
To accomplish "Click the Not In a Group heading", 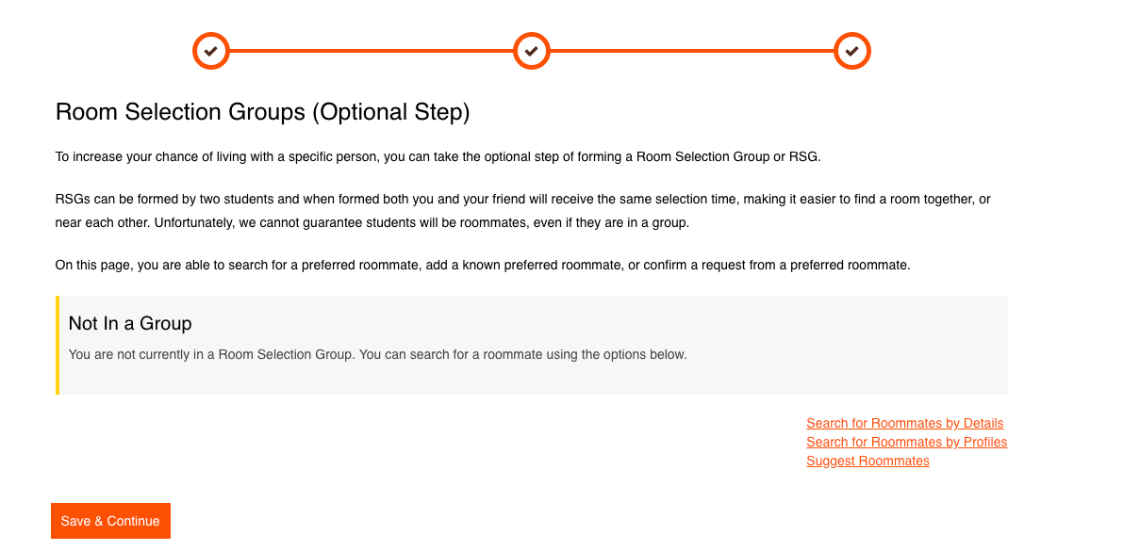I will click(x=130, y=323).
